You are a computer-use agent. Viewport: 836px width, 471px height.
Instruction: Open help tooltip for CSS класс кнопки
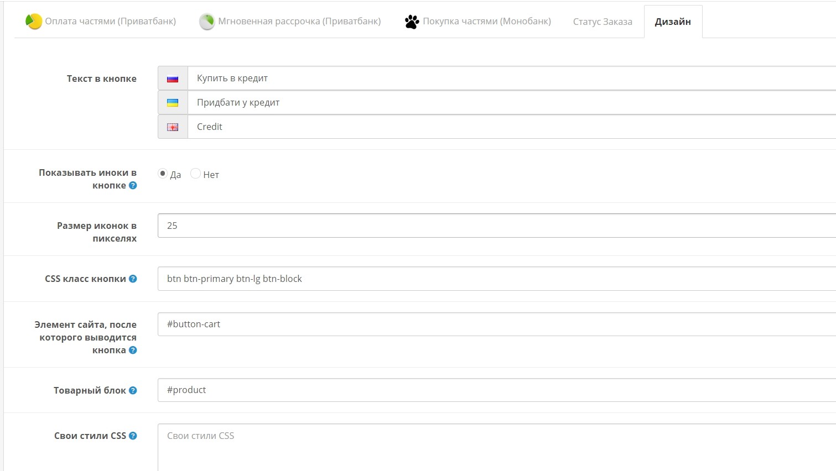pyautogui.click(x=133, y=279)
